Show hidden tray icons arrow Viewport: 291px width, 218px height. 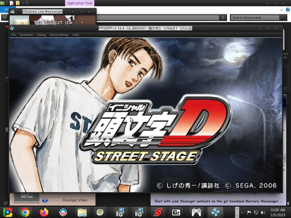(242, 212)
